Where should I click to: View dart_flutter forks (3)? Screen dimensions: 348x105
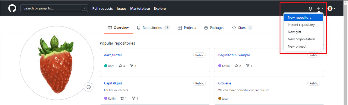click(133, 66)
